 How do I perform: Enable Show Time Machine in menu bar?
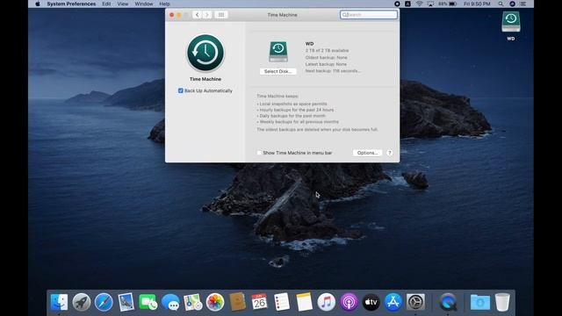pyautogui.click(x=259, y=153)
